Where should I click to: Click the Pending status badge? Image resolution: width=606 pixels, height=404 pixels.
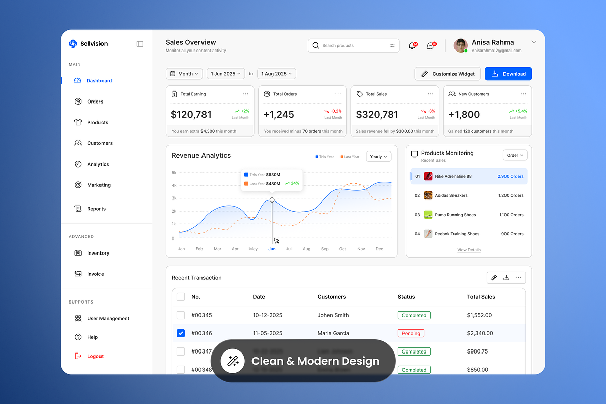[411, 333]
